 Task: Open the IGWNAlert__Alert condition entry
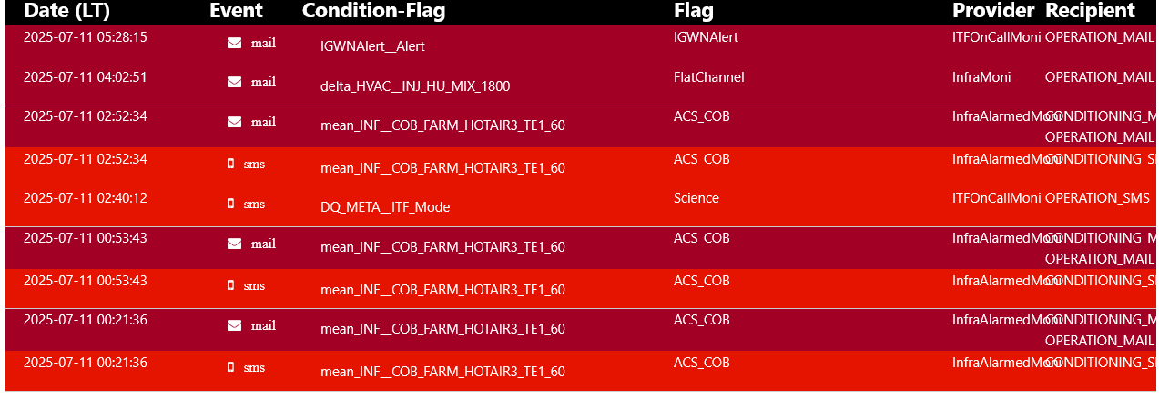(372, 46)
